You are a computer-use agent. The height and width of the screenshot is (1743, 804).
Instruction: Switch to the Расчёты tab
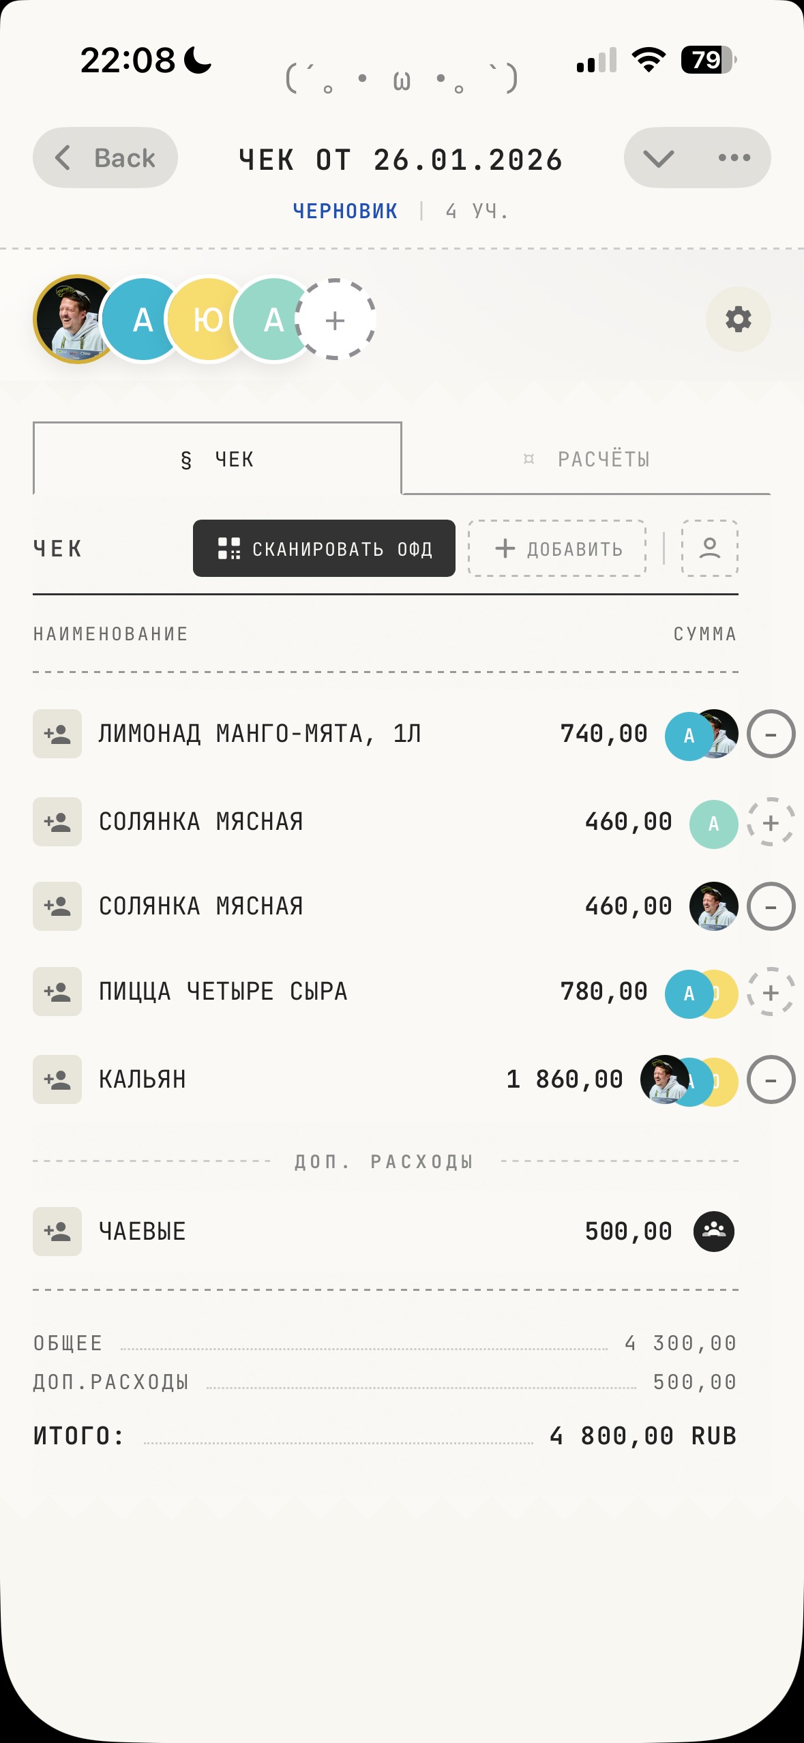[586, 459]
